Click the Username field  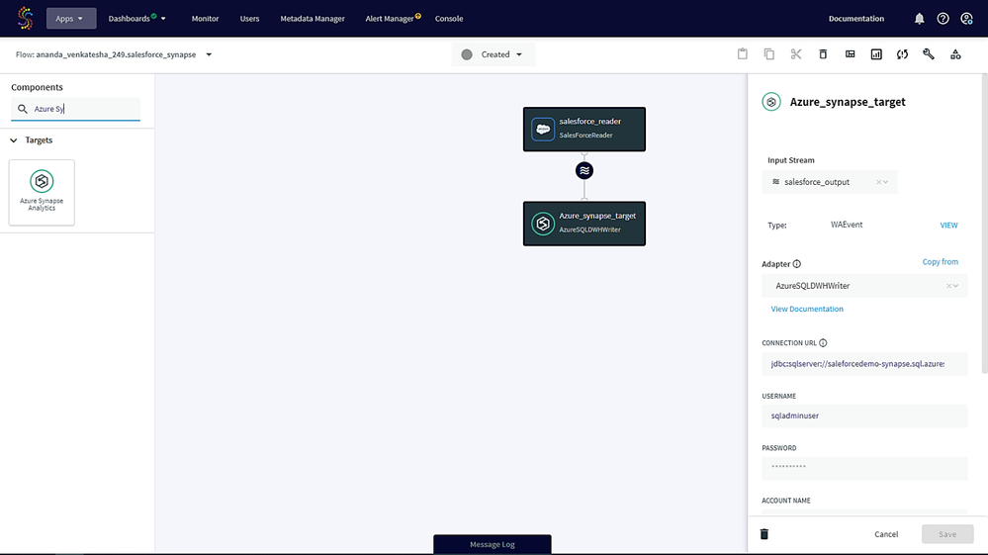click(863, 416)
